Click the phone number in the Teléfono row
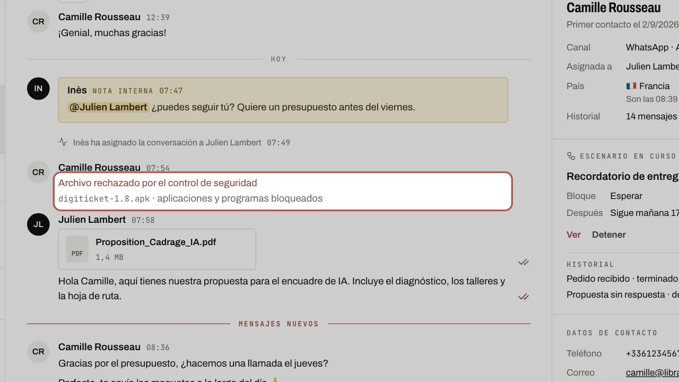This screenshot has height=382, width=679. click(x=652, y=353)
